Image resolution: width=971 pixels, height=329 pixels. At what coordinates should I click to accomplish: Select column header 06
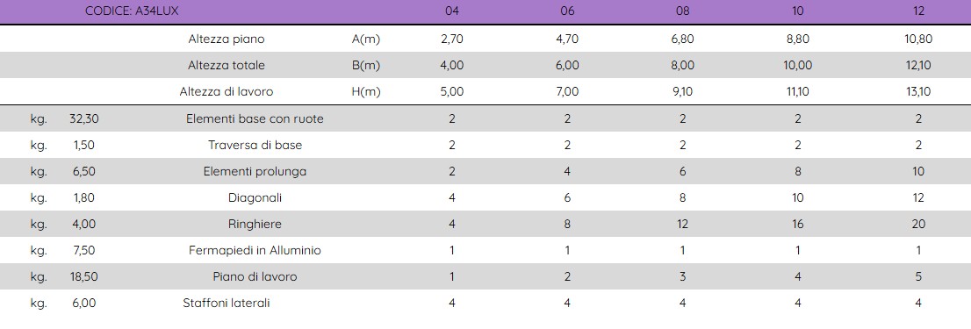tap(567, 11)
